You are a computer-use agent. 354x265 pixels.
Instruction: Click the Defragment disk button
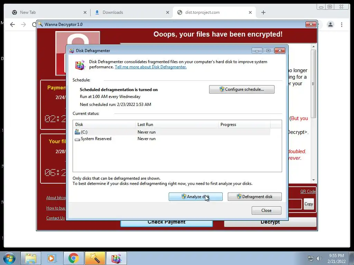pyautogui.click(x=255, y=196)
